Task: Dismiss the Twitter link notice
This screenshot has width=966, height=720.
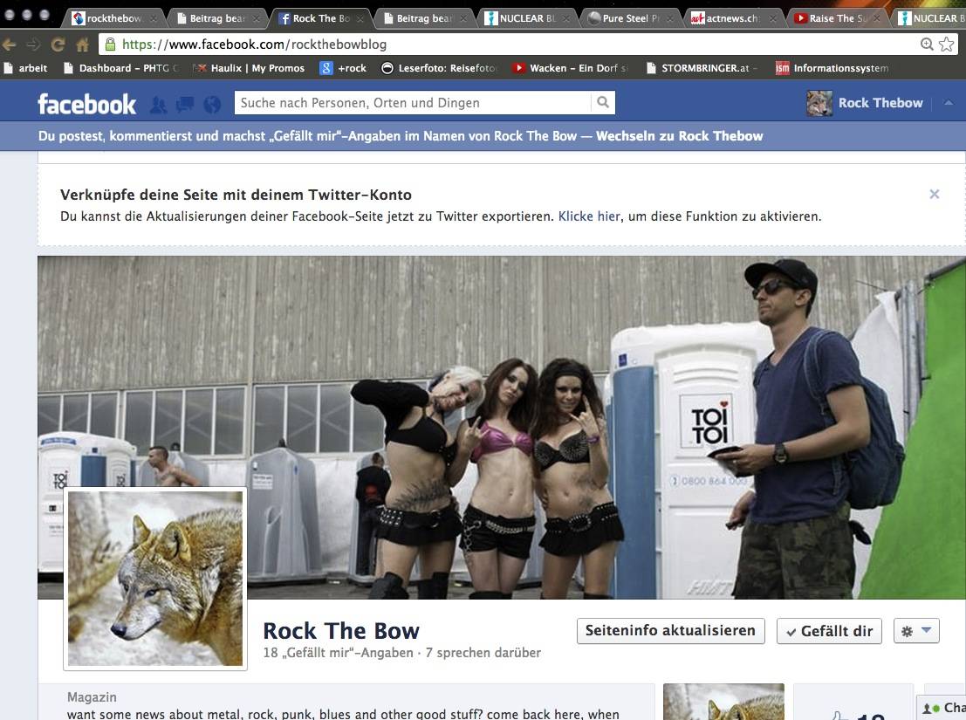Action: 934,195
